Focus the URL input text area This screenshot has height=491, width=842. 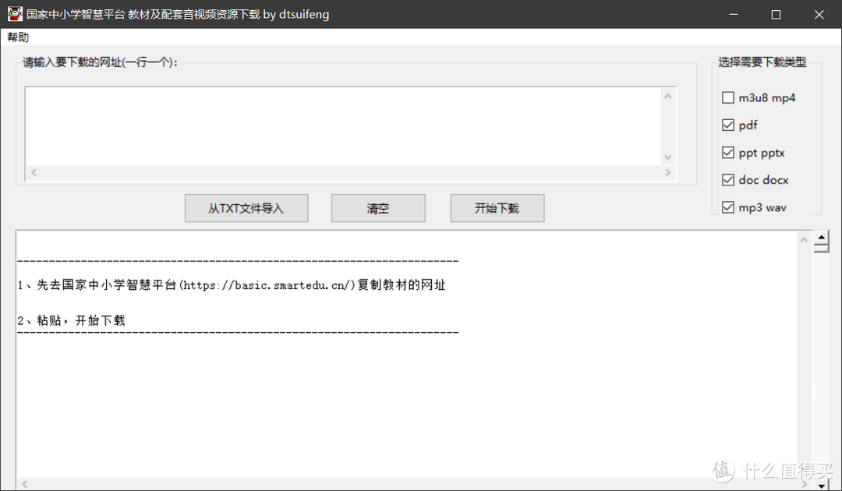coord(343,126)
